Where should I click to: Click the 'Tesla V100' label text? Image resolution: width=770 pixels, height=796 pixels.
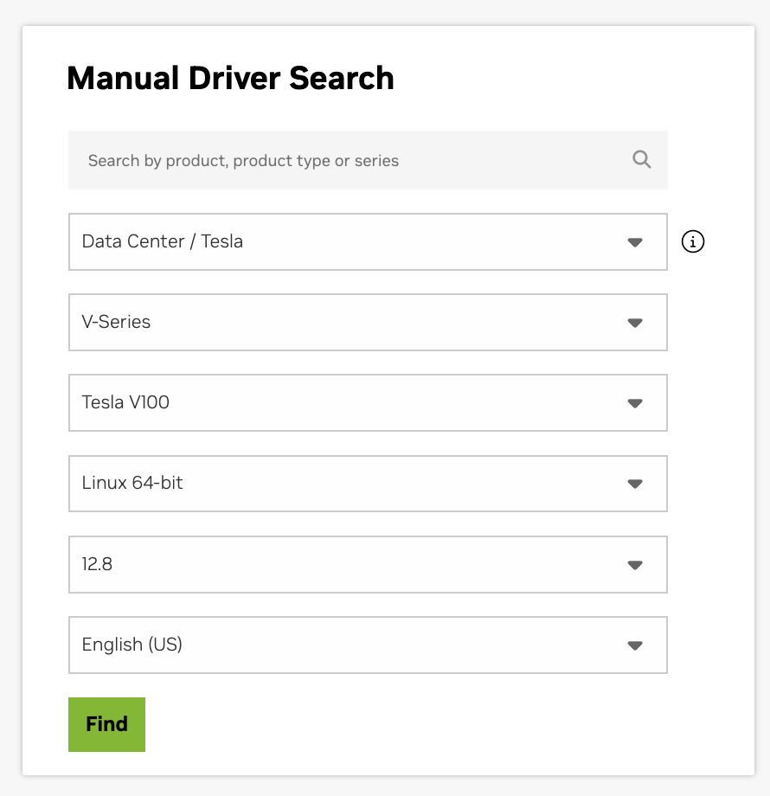tap(125, 402)
